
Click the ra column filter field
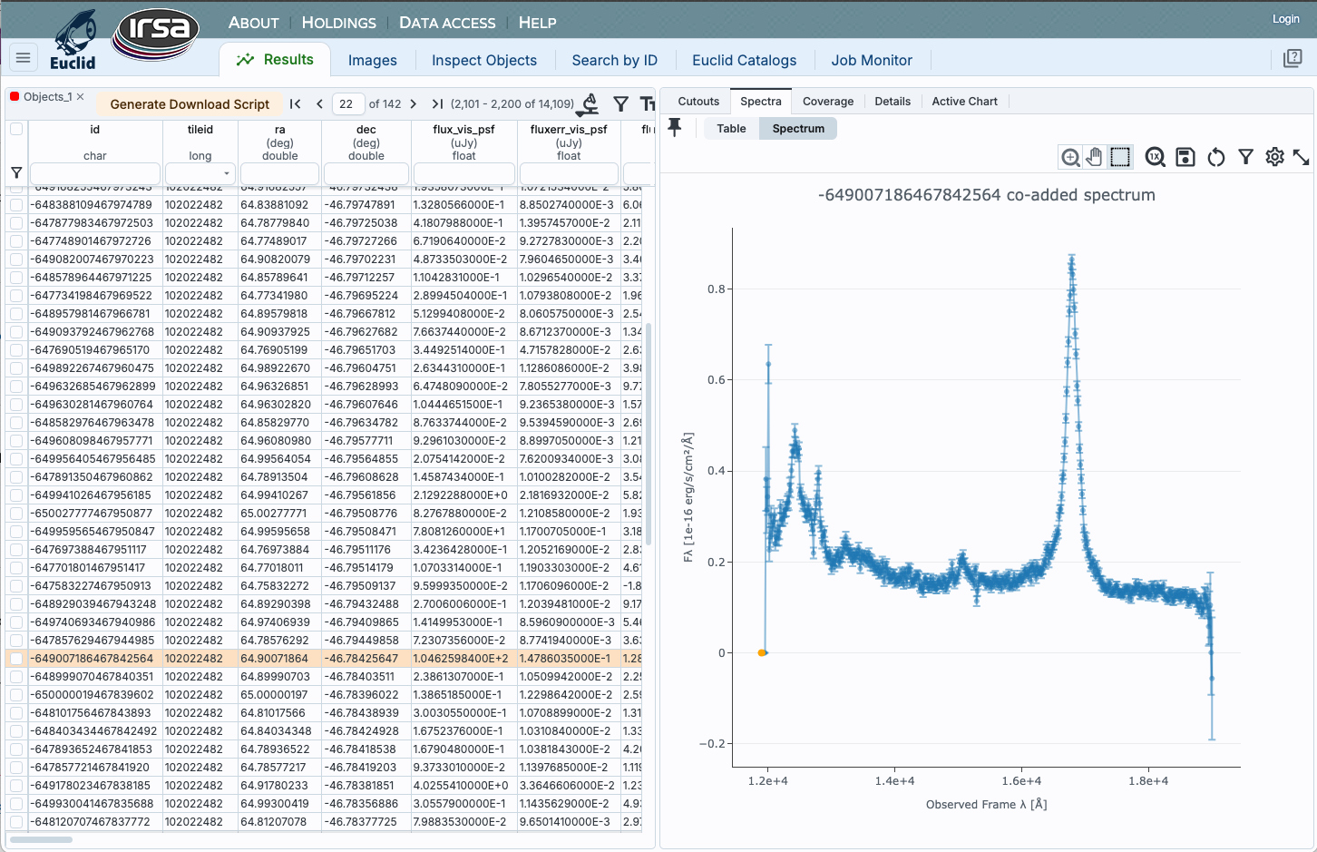point(279,173)
